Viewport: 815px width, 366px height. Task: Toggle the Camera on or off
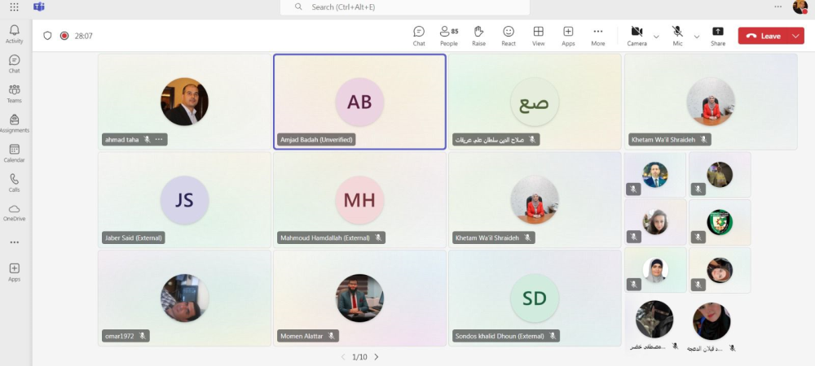tap(637, 35)
